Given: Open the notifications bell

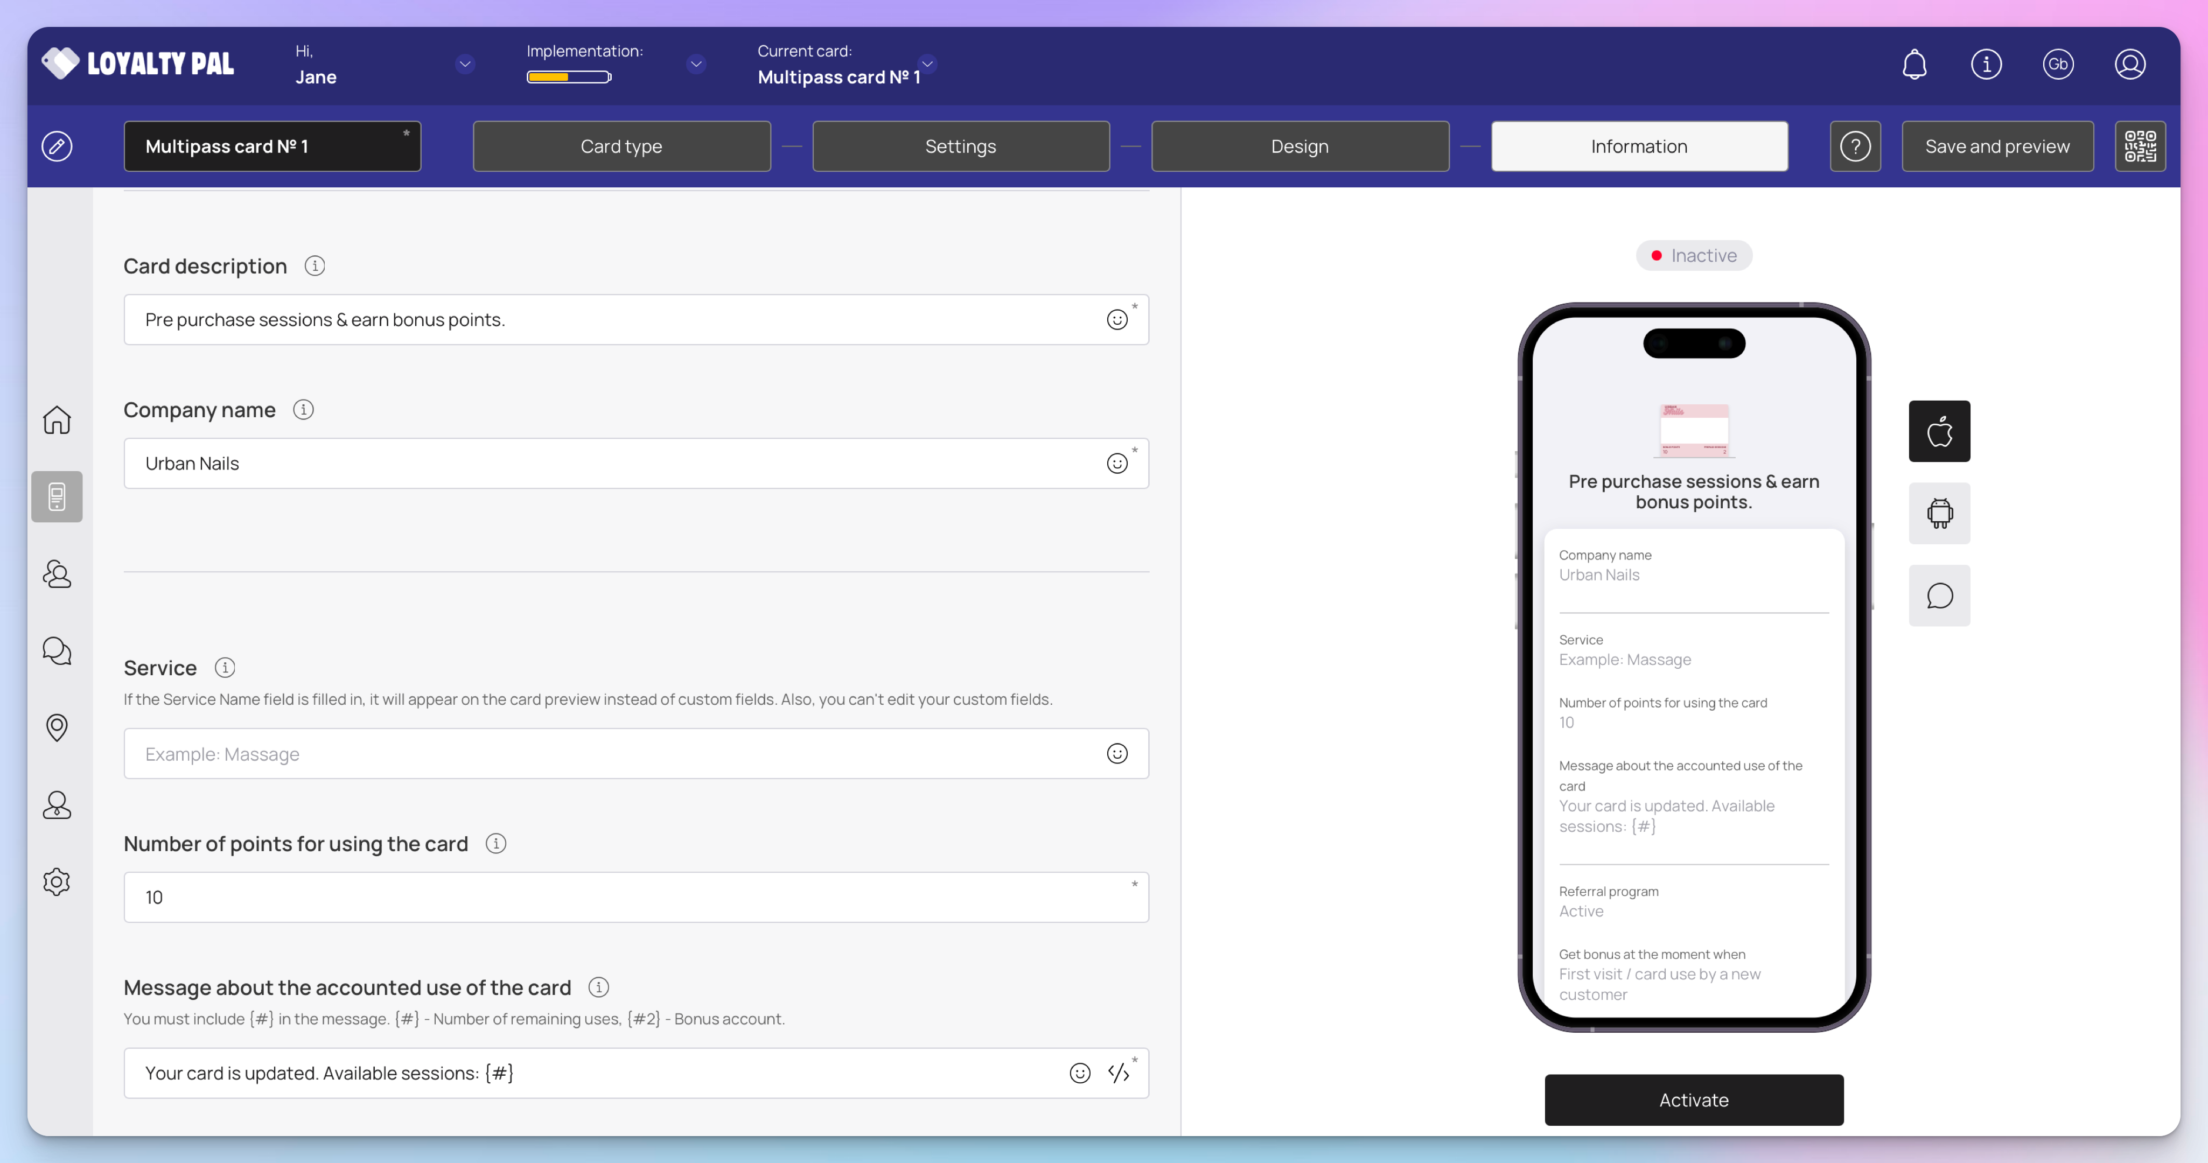Looking at the screenshot, I should click(x=1914, y=64).
